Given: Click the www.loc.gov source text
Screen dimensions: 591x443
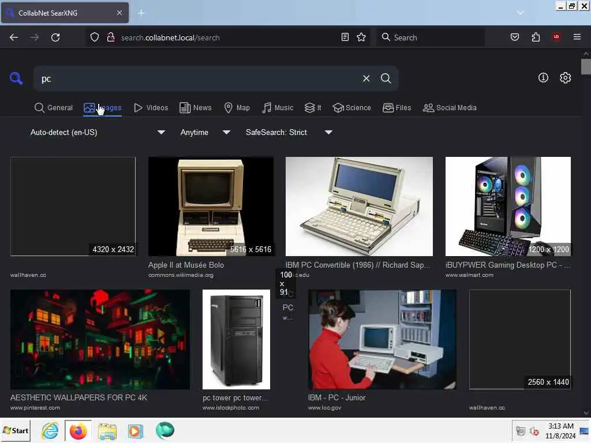Looking at the screenshot, I should [x=324, y=408].
